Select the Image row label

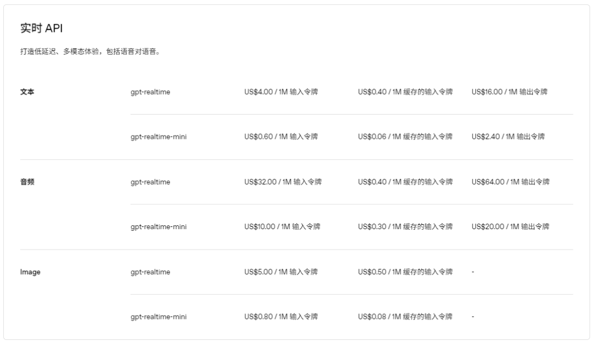[x=30, y=272]
